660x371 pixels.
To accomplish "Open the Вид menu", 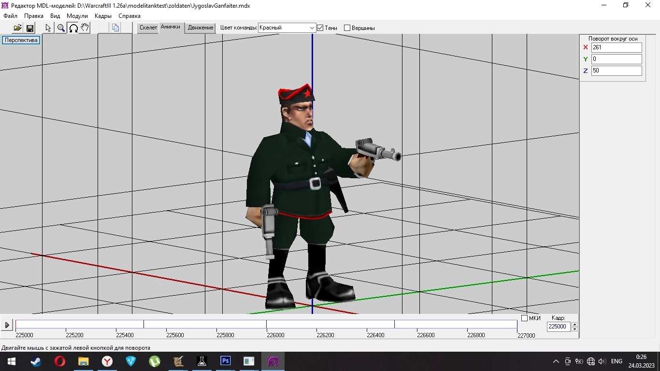I will point(55,16).
